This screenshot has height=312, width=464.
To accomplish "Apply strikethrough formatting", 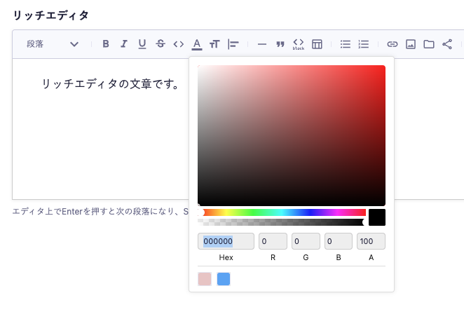I will 161,44.
